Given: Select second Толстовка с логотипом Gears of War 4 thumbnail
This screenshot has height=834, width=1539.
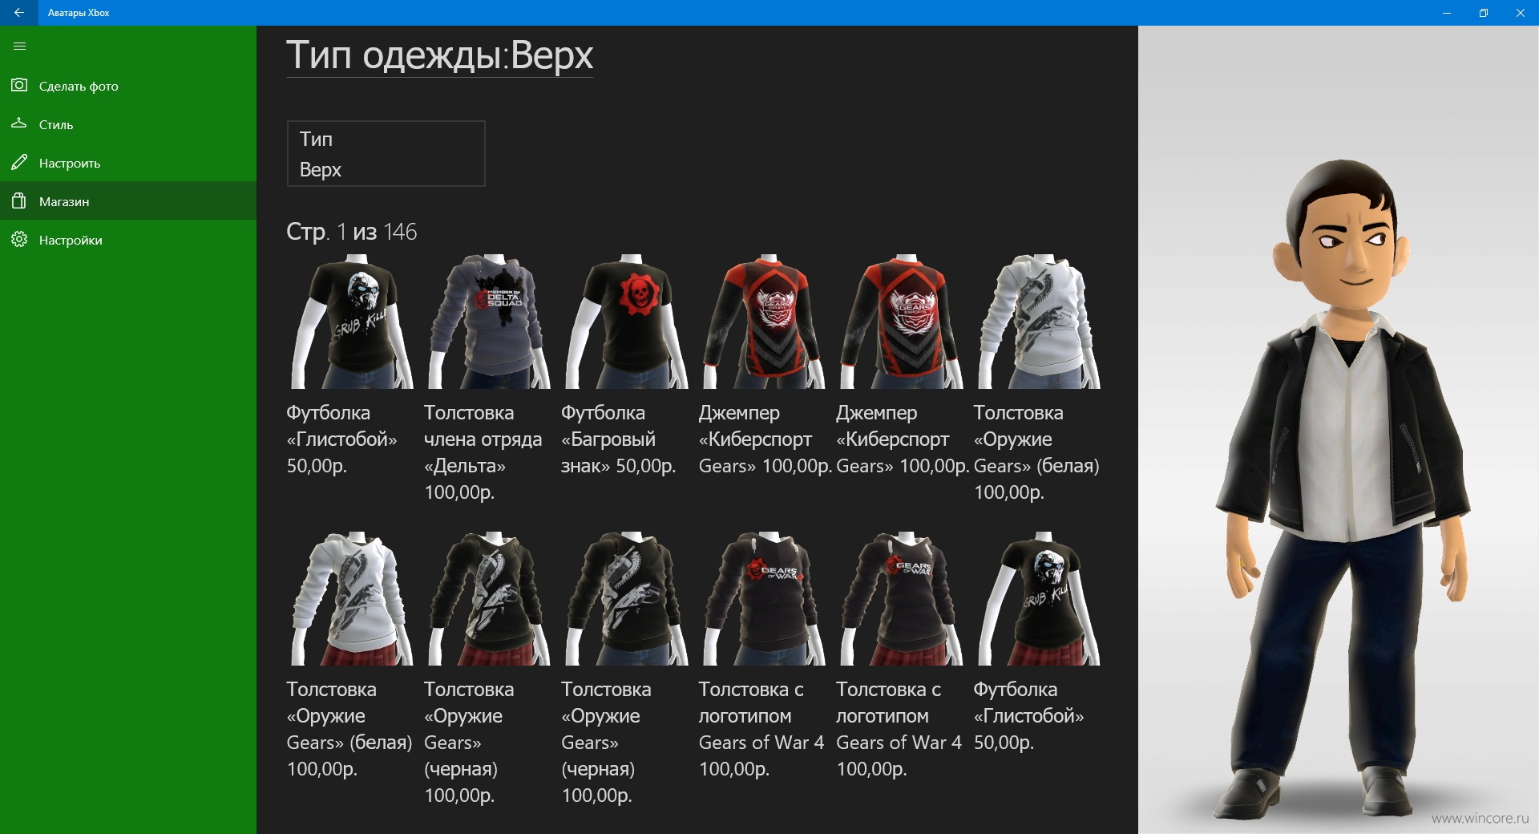Looking at the screenshot, I should click(901, 598).
